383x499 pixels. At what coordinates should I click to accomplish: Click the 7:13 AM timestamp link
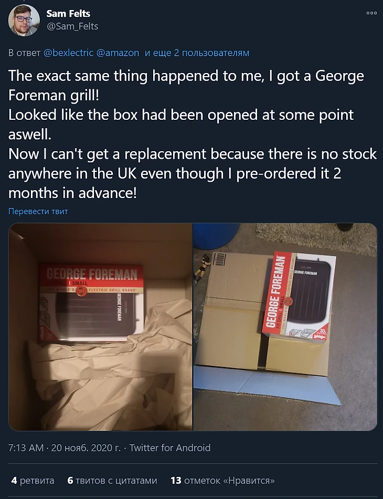26,448
